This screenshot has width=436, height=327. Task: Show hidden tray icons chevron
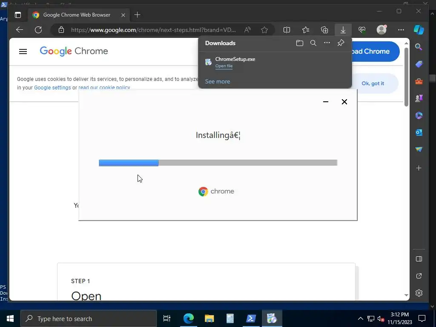pyautogui.click(x=360, y=318)
